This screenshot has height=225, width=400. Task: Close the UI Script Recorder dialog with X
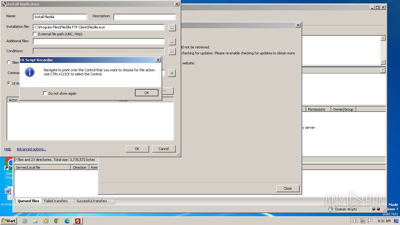tap(158, 60)
